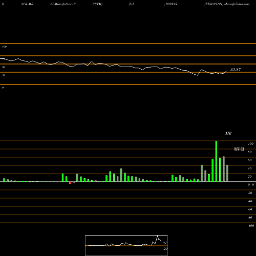Screen dimensions: 256x256
Task: Click the tallest green MRSI bar
Action: (x=216, y=161)
